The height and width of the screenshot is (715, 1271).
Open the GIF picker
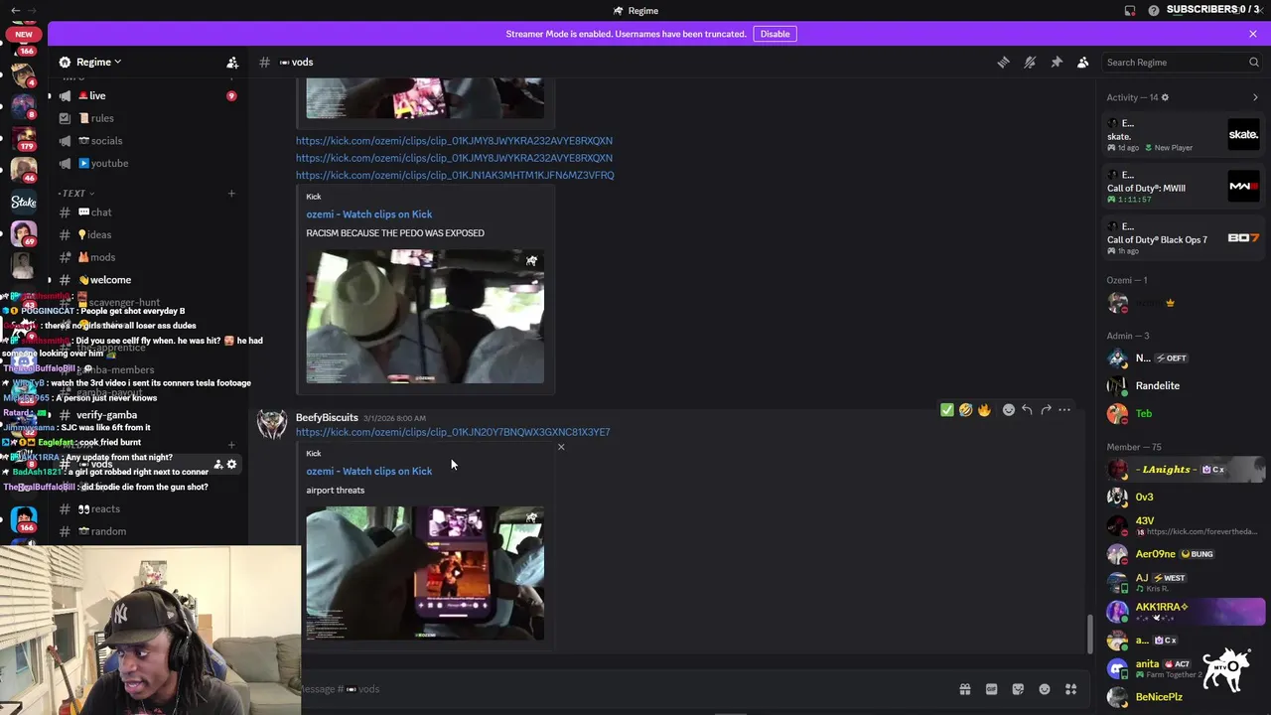pos(991,689)
